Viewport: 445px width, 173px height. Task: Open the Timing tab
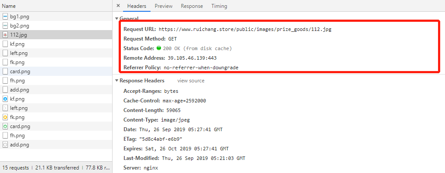(219, 6)
